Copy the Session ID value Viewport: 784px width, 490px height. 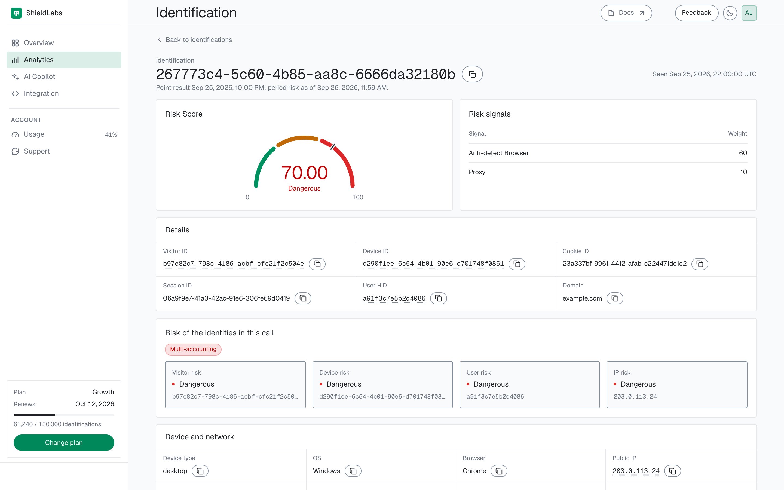303,298
